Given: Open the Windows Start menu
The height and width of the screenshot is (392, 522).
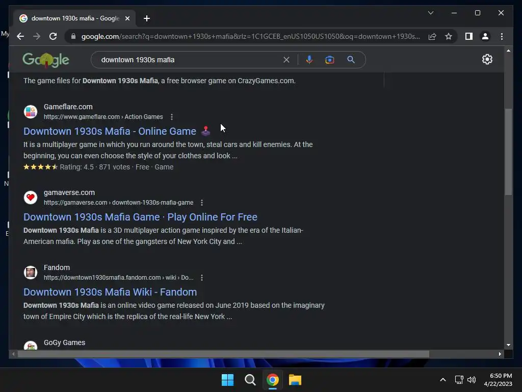Looking at the screenshot, I should 228,380.
